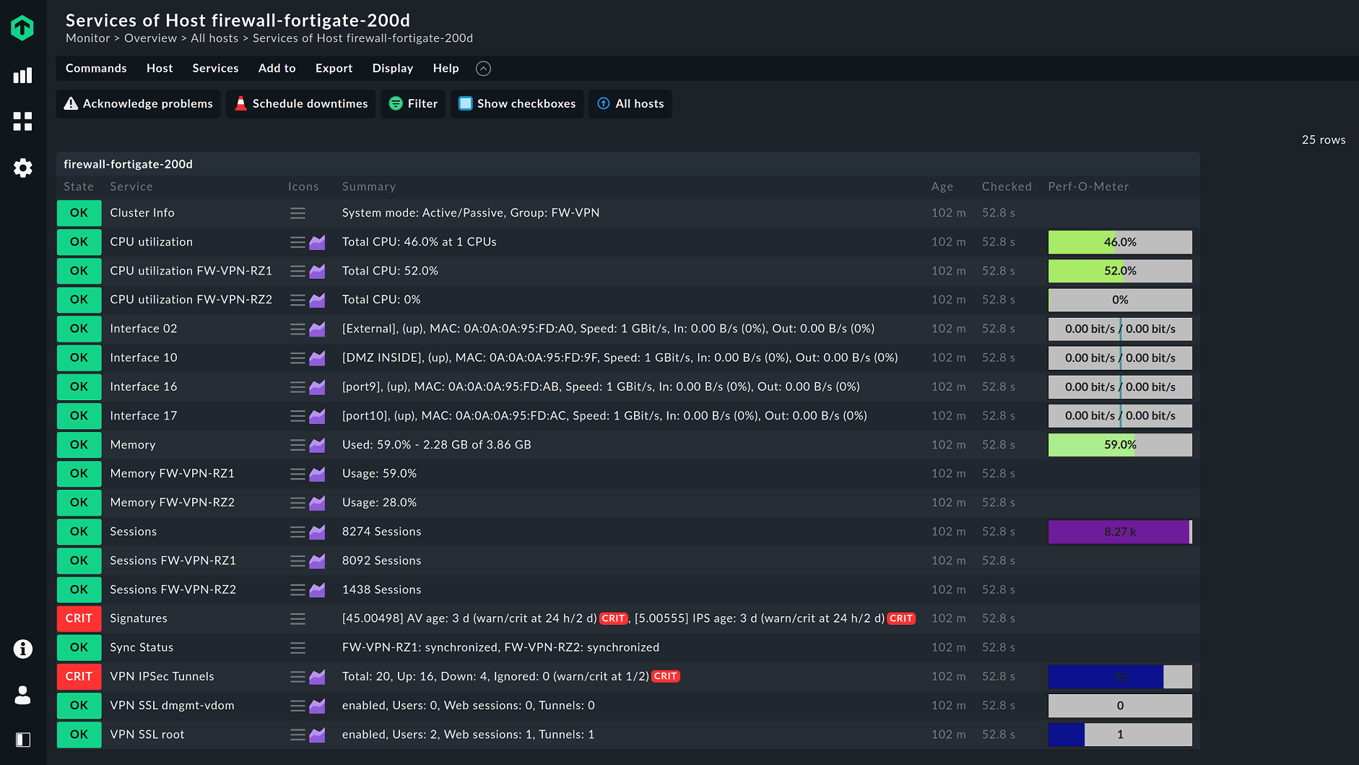Screen dimensions: 1359x765
Task: Toggle the sidebar panel icon
Action: coord(22,740)
